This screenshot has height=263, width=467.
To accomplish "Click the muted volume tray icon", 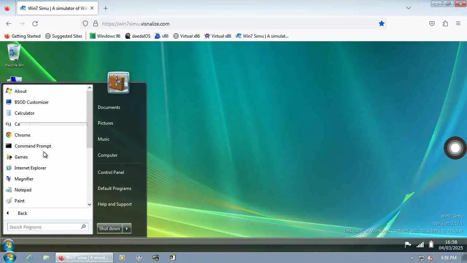I will click(431, 258).
